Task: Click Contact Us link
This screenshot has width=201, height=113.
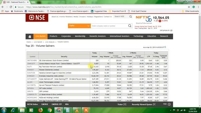Action: click(108, 17)
